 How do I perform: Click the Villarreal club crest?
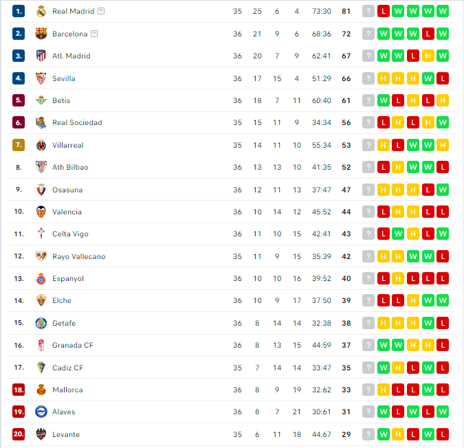41,145
